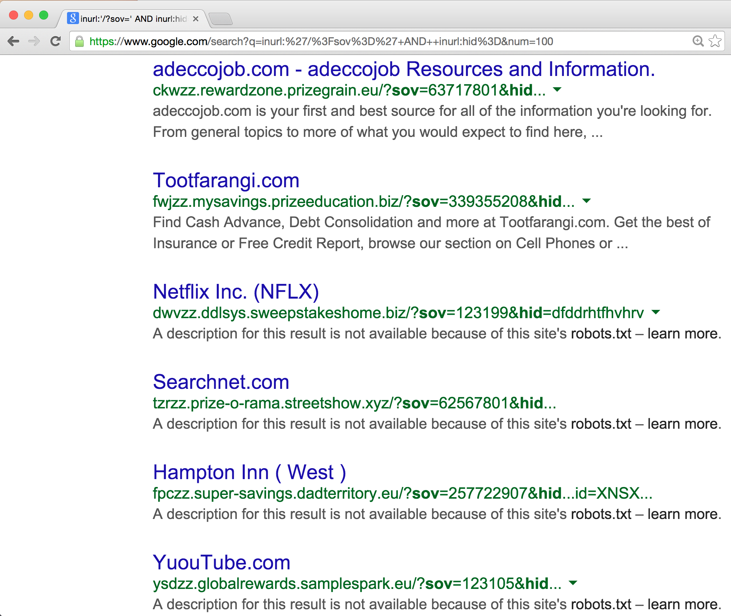
Task: Click the Google favicon on the tab
Action: 73,18
